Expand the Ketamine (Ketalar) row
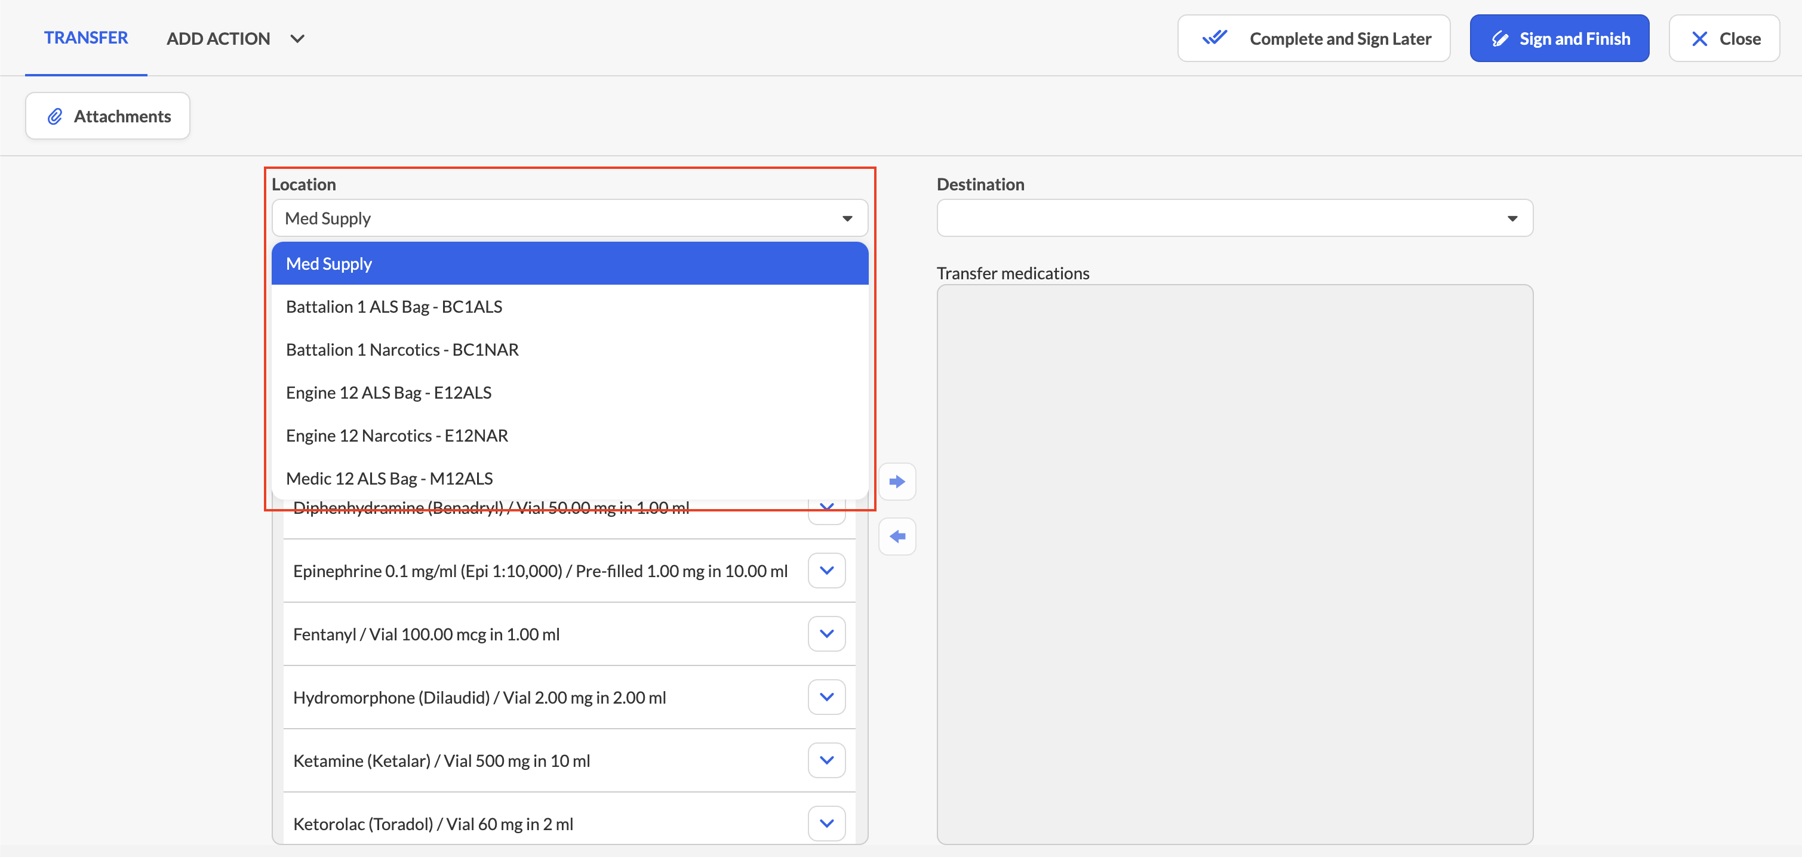This screenshot has width=1802, height=857. [x=826, y=760]
